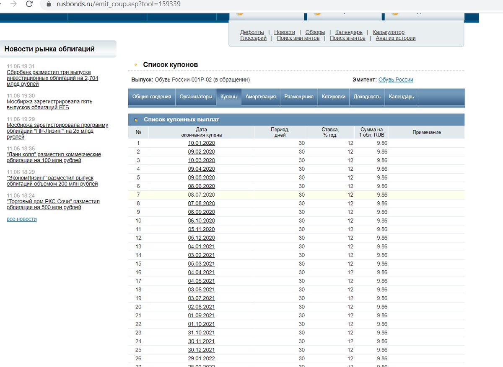Open coupon date 03.06.2021
Viewport: 503px width, 367px height.
click(x=201, y=290)
